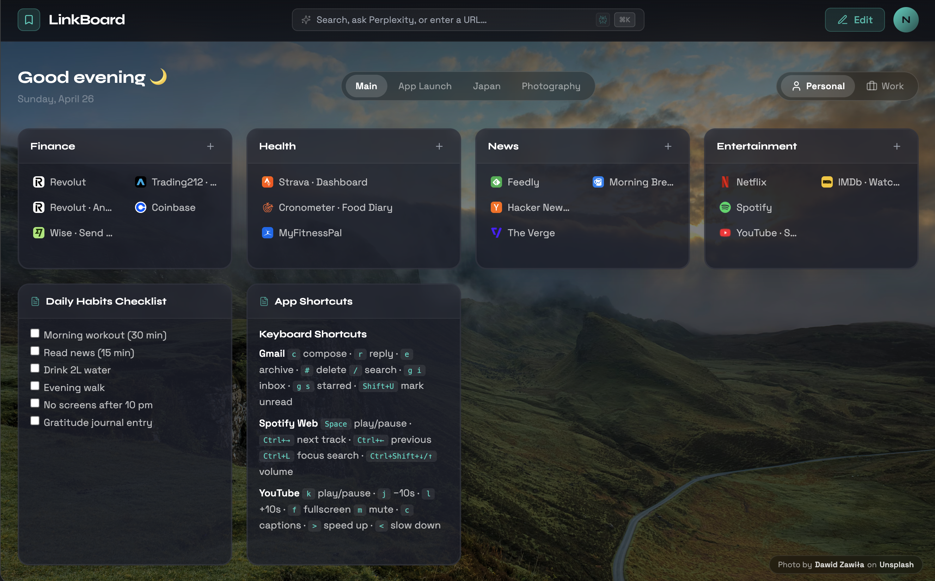Click the Perplexity icon in search bar
Screen dimensions: 935x581
pyautogui.click(x=603, y=20)
